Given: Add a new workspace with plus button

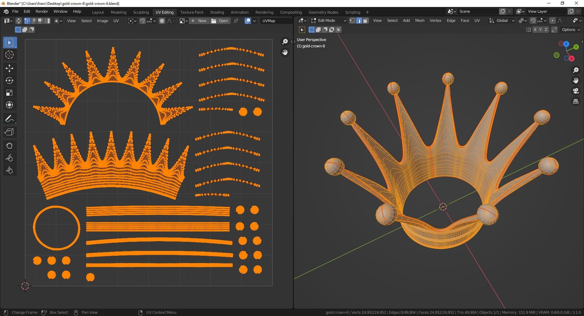Looking at the screenshot, I should [367, 12].
